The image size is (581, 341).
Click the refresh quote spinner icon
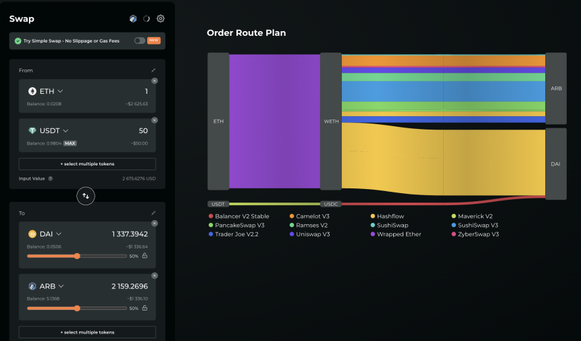click(x=147, y=18)
